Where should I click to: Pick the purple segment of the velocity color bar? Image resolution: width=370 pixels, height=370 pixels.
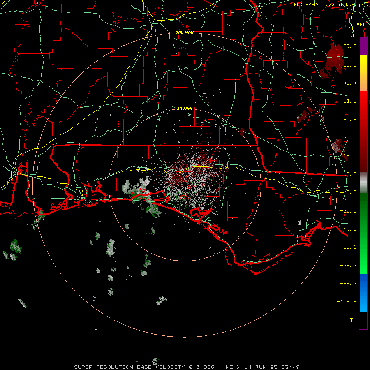click(x=363, y=46)
